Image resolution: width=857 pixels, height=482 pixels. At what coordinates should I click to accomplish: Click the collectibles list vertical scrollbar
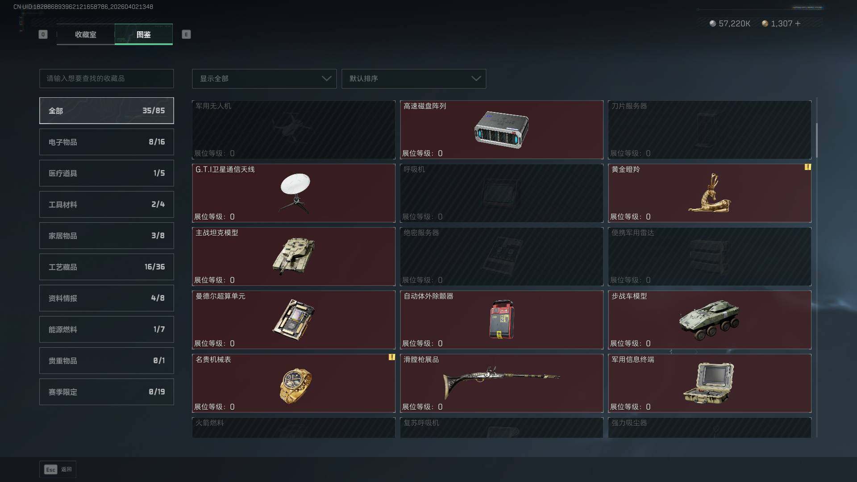pyautogui.click(x=816, y=140)
